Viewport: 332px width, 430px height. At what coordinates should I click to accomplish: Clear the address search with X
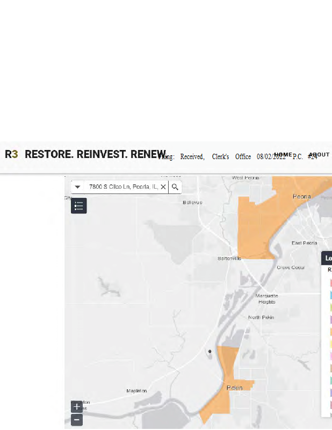click(163, 187)
